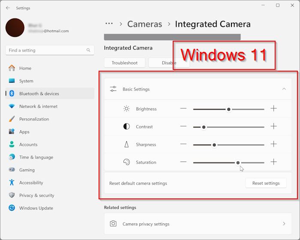Click the Privacy shield icon

tap(12, 195)
